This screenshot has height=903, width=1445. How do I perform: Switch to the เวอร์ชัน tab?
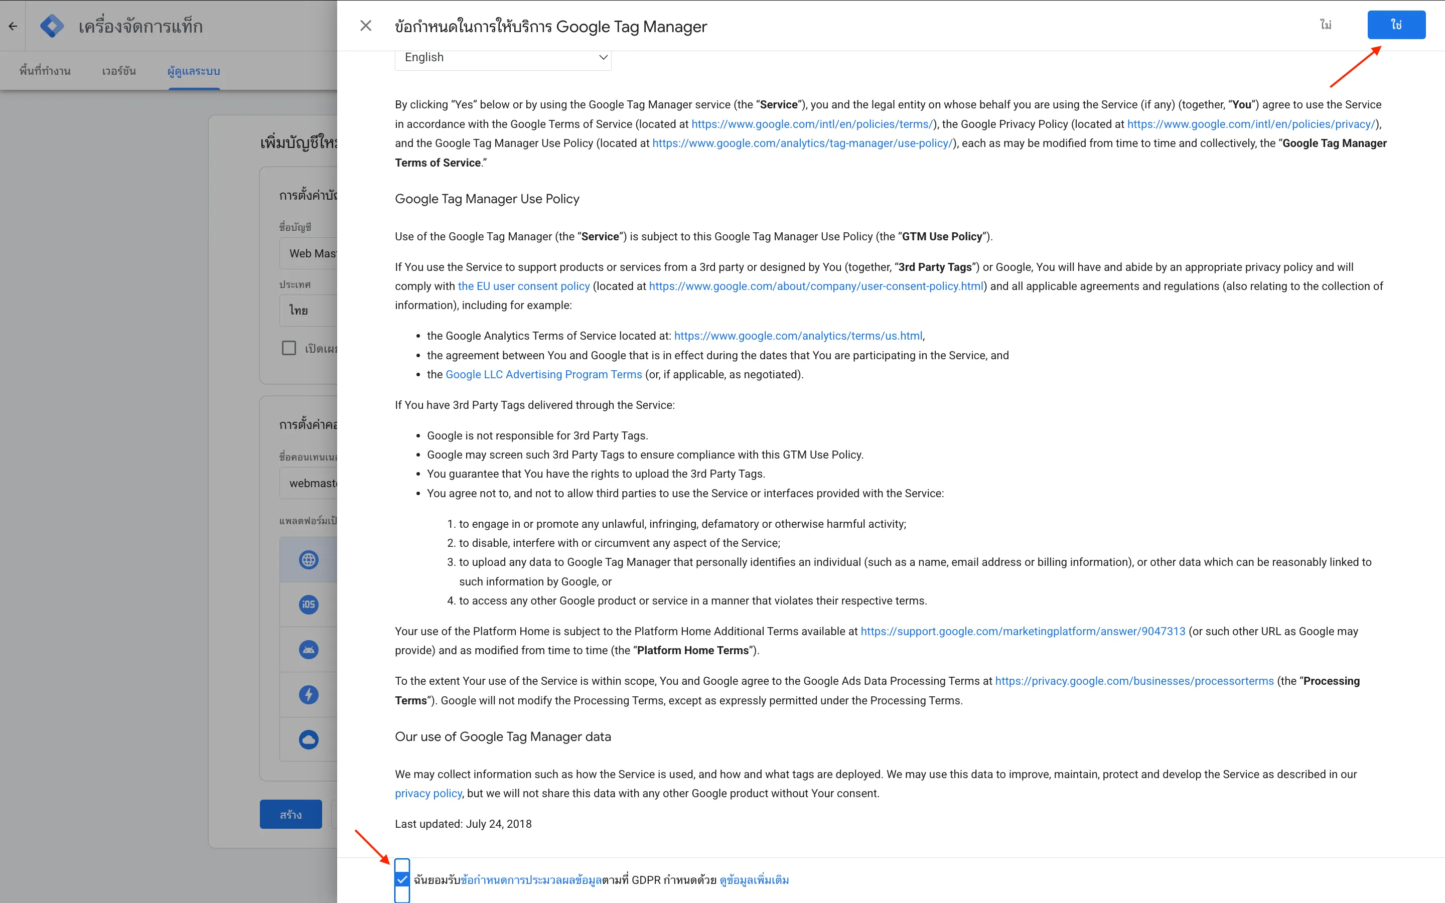pos(119,70)
